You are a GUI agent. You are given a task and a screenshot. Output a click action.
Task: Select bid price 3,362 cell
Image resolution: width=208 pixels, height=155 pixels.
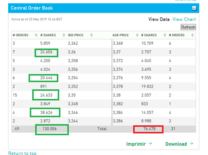[x=73, y=43]
